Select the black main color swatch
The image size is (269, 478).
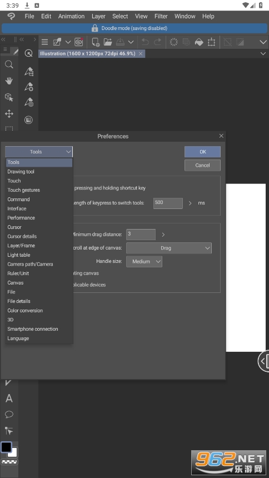6,447
